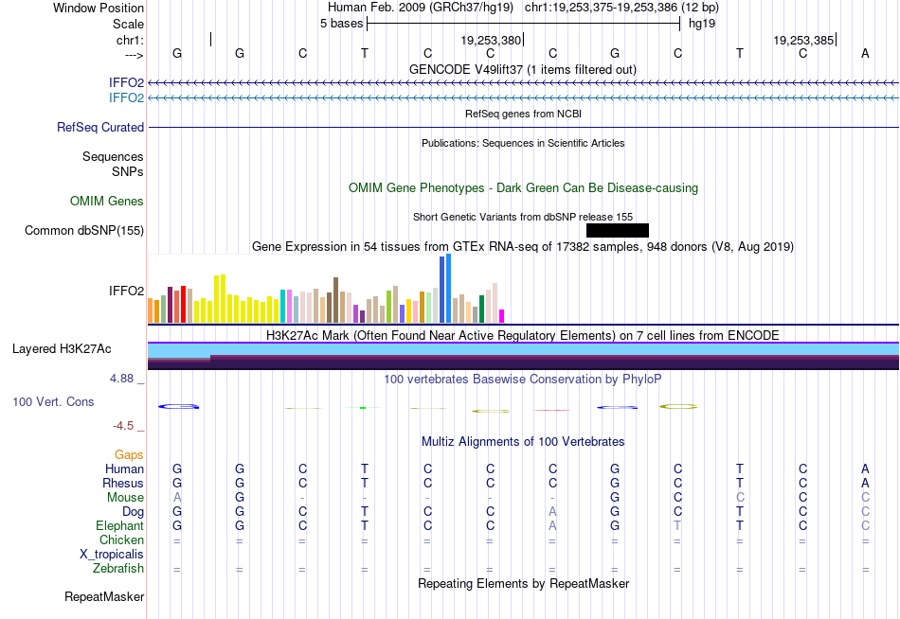This screenshot has height=619, width=900.
Task: Click the A base in the Mouse row
Action: click(177, 498)
